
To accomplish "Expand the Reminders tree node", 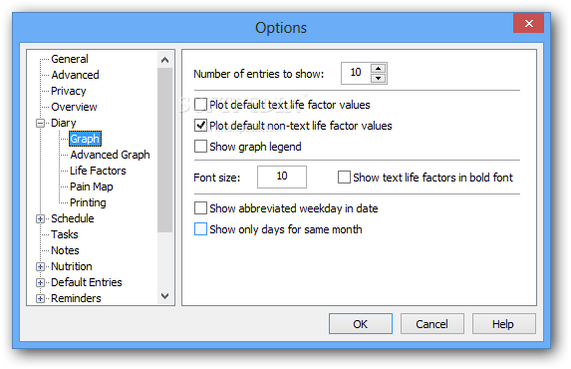I will click(x=41, y=298).
